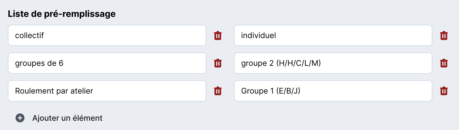459x130 pixels.
Task: Focus the 'individuel' input field
Action: (x=333, y=35)
